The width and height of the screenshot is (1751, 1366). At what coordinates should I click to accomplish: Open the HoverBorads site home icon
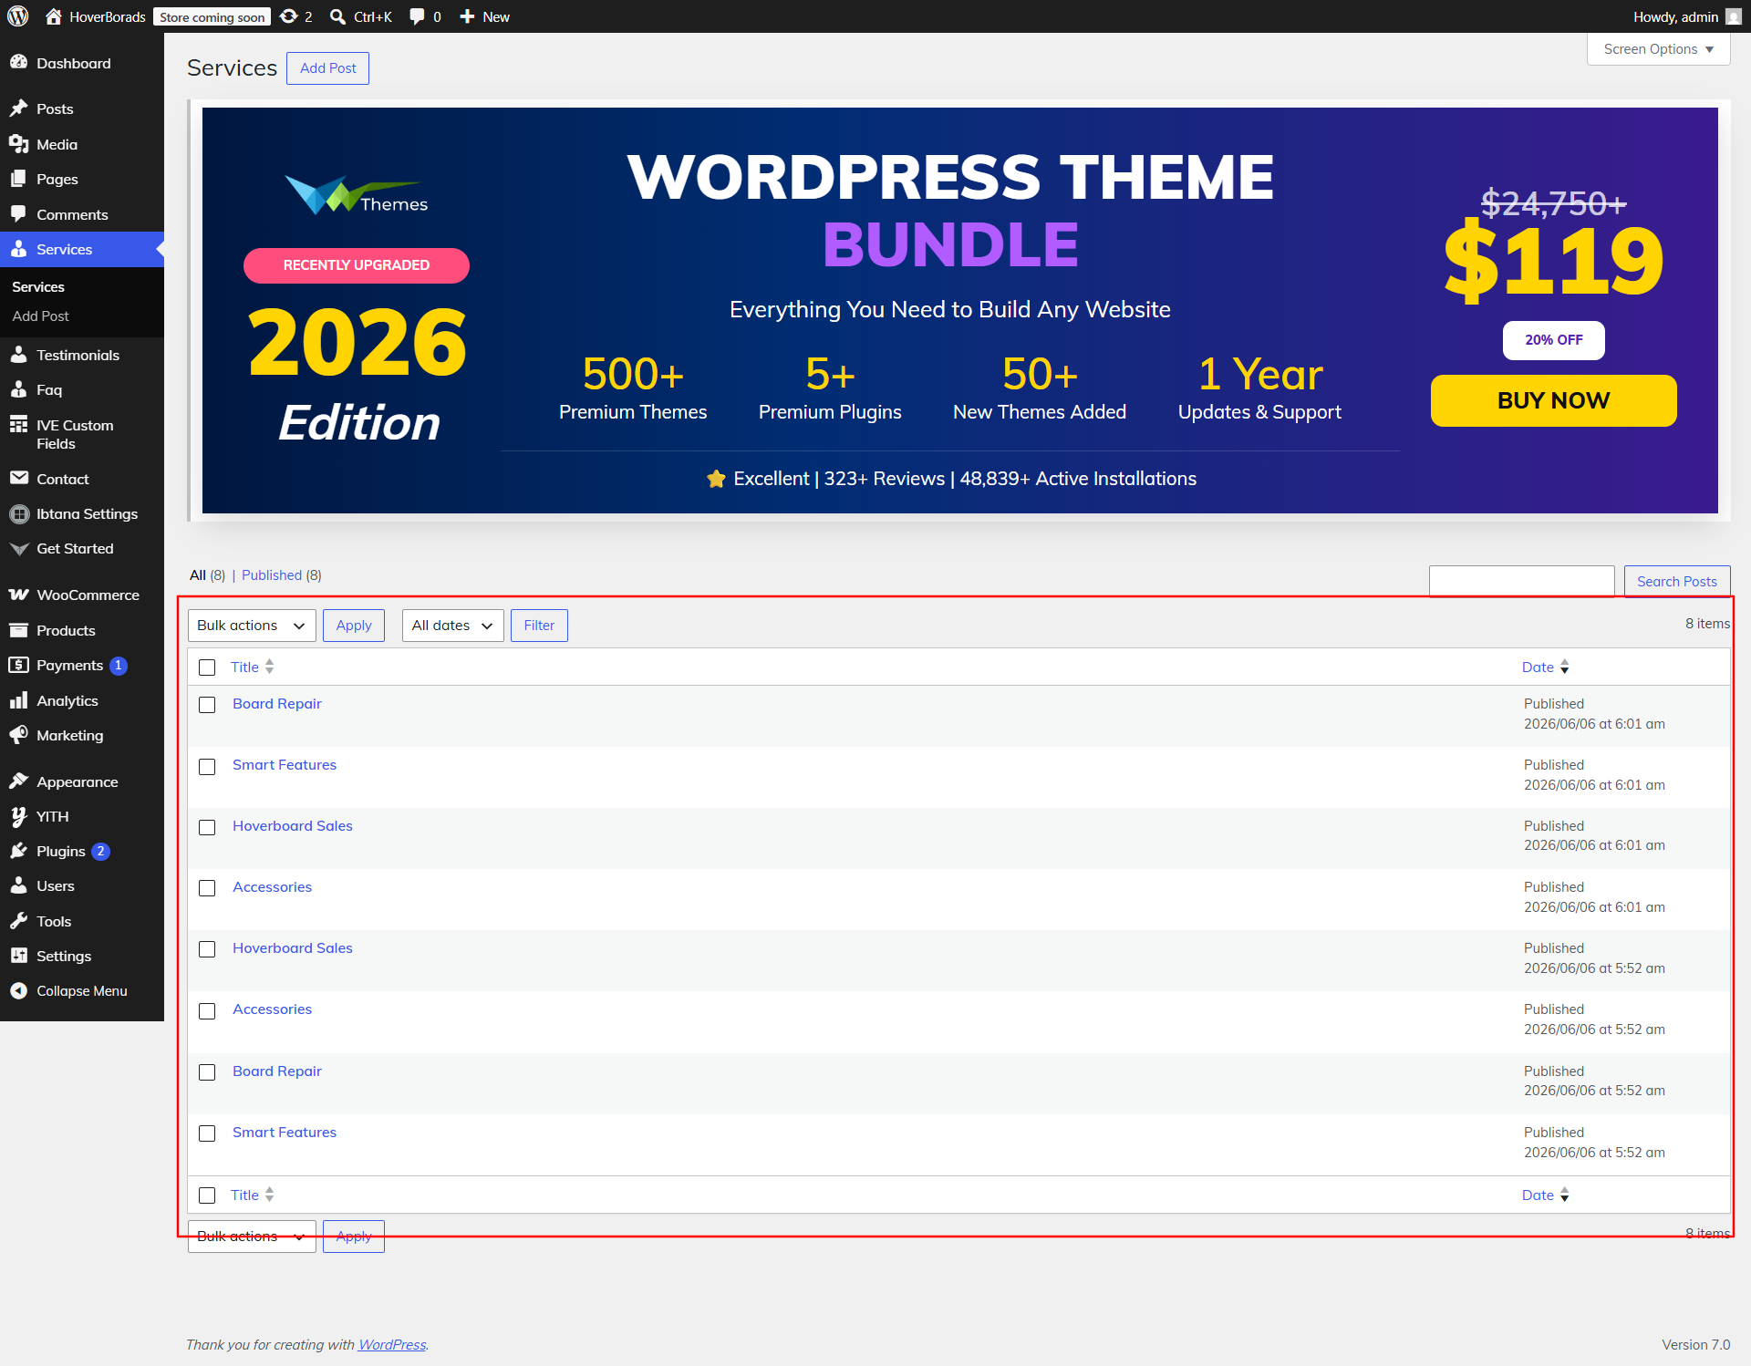54,16
